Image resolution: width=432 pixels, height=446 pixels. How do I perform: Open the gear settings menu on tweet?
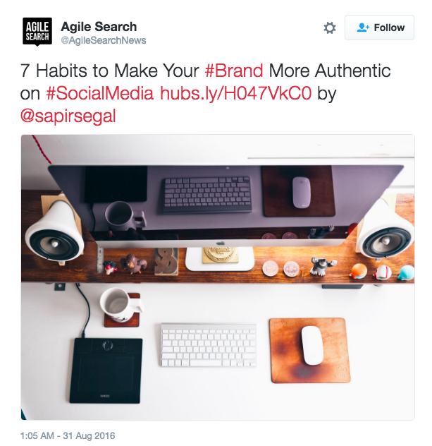(x=330, y=28)
